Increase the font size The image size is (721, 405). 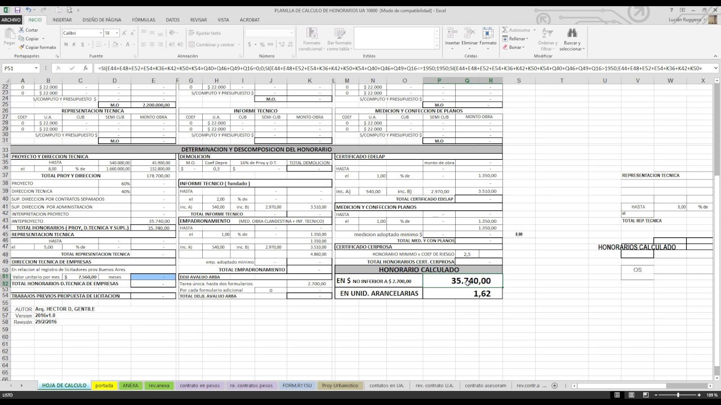[x=123, y=33]
